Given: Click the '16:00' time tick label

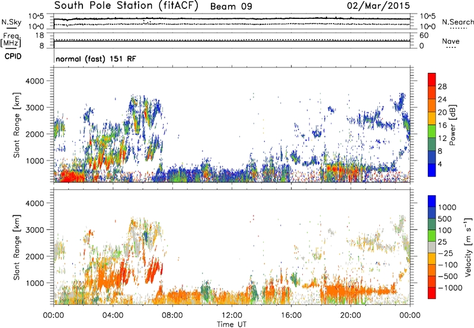Looking at the screenshot, I should tap(291, 316).
